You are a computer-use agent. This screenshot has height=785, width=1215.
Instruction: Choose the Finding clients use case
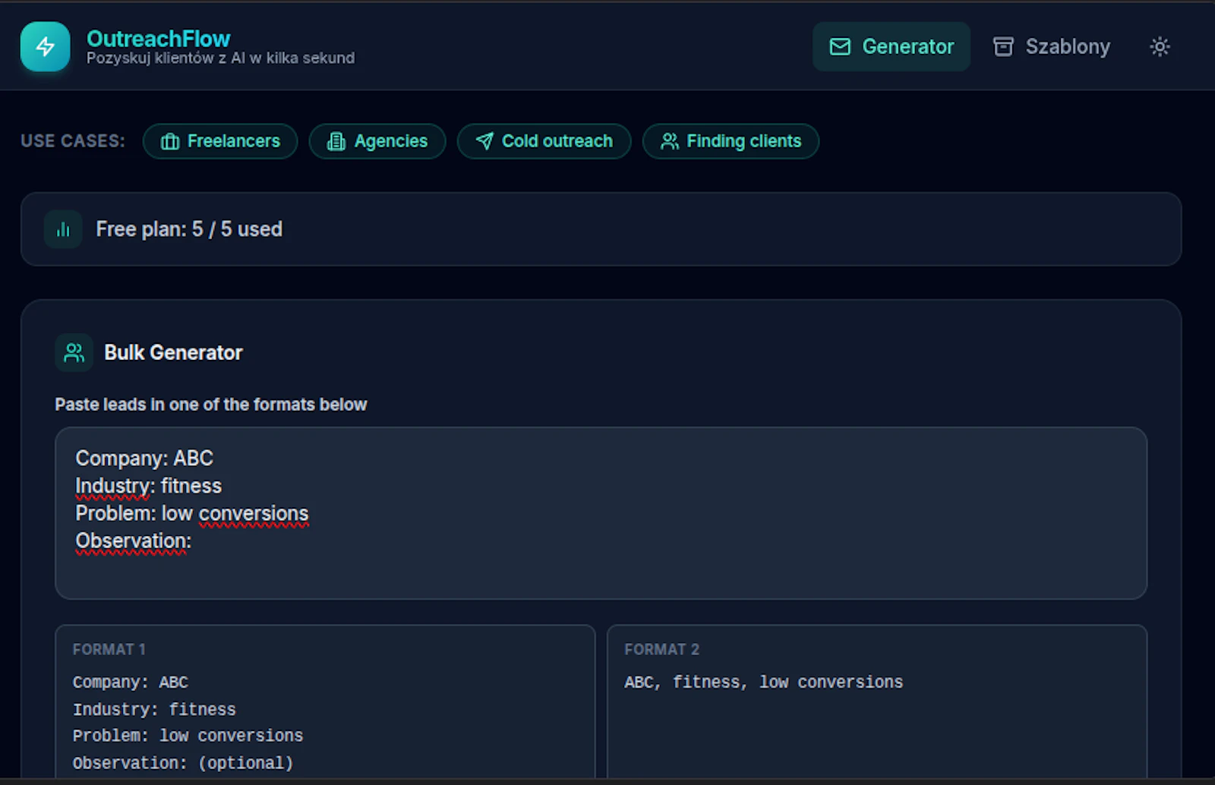pos(731,141)
